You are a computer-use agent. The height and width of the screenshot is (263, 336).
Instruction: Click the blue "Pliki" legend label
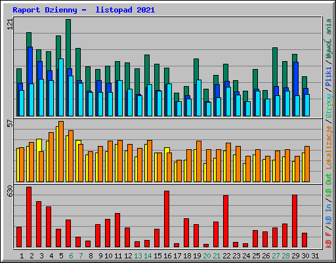click(329, 76)
